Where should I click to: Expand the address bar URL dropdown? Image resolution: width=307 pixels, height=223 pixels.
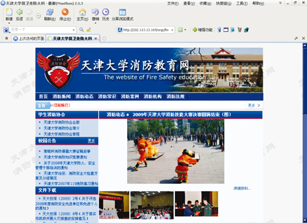173,30
